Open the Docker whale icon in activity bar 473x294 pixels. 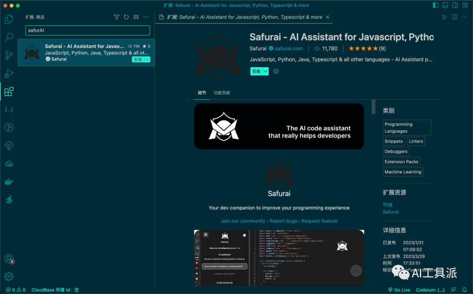coord(9,182)
